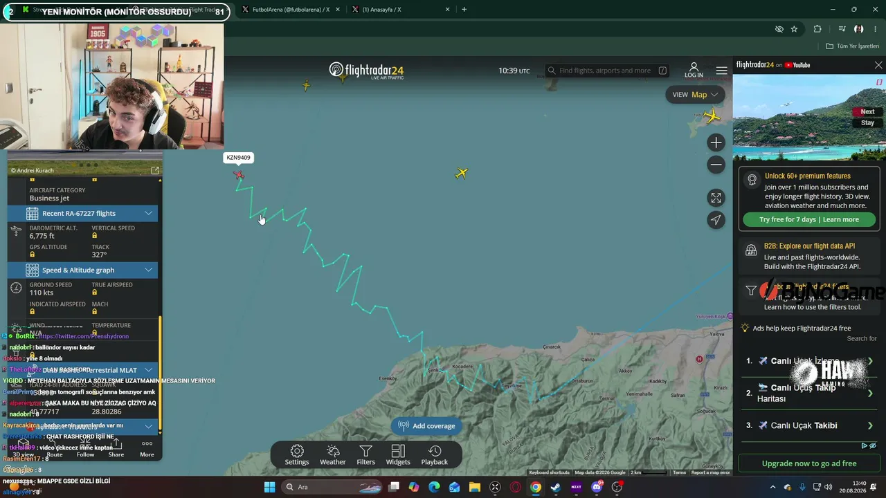Click Upgrade now to go ad free
This screenshot has height=498, width=886.
[809, 463]
